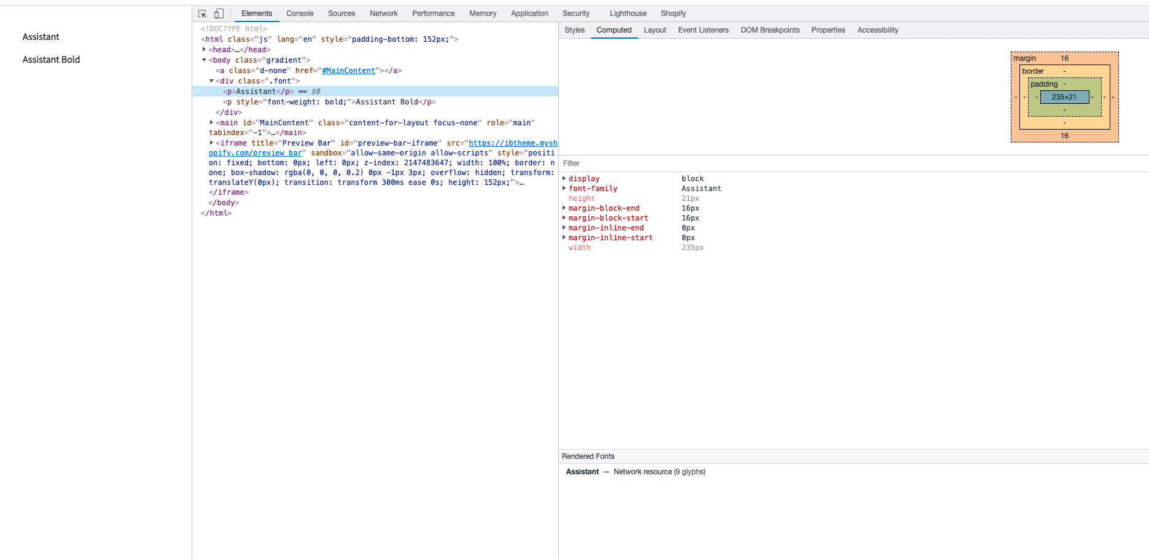Click the 235×21 content box
The height and width of the screenshot is (559, 1149).
(1064, 97)
